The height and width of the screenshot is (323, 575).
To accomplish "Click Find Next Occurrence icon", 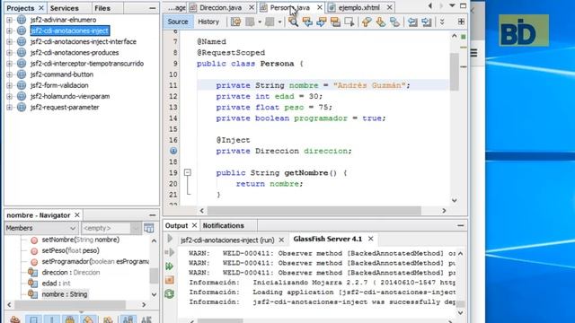I will click(322, 22).
